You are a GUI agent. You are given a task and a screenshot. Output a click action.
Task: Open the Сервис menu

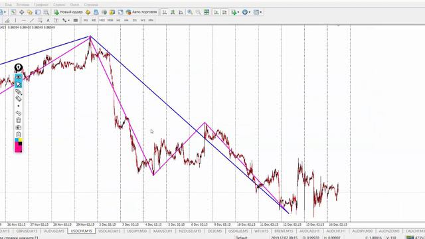coord(59,5)
